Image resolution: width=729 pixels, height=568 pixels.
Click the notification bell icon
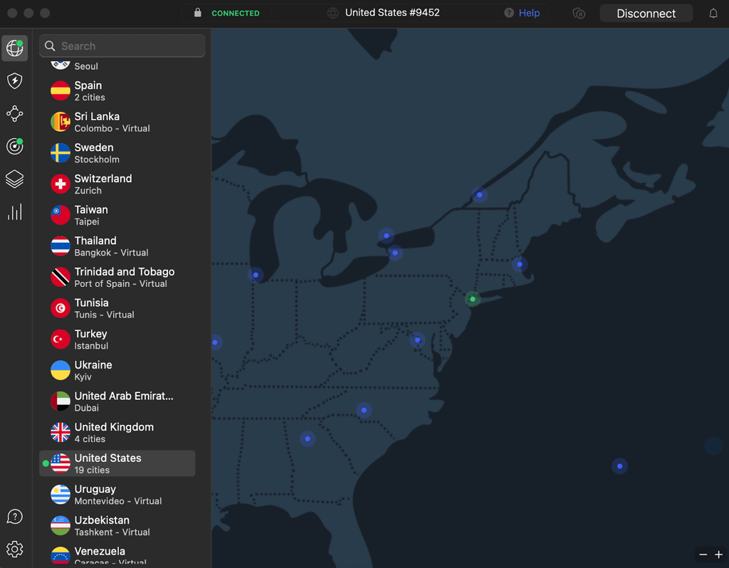click(713, 13)
